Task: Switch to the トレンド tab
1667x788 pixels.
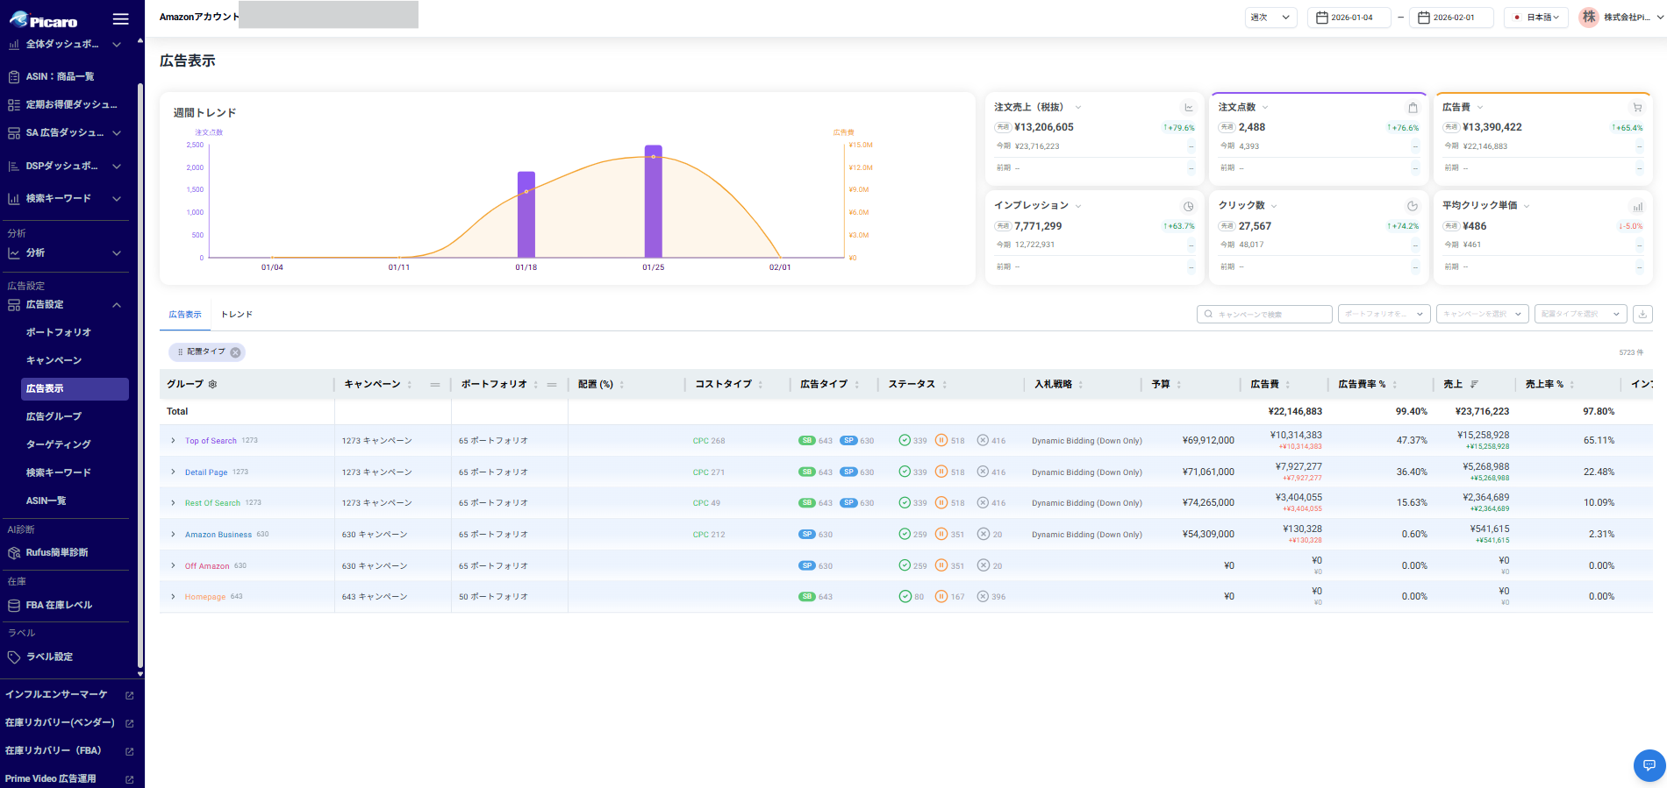Action: (x=237, y=315)
